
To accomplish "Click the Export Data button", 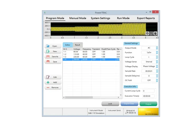I will pos(129,104).
